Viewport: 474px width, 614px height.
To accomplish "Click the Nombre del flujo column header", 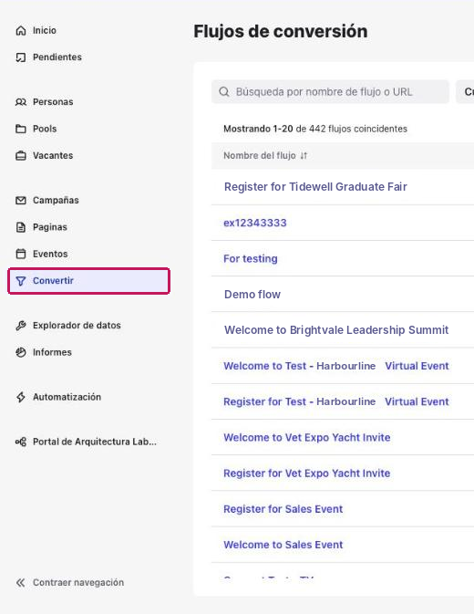I will point(259,156).
